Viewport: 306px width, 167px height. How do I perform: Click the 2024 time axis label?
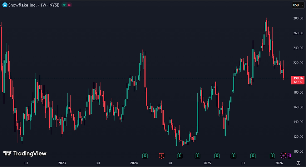click(x=134, y=163)
